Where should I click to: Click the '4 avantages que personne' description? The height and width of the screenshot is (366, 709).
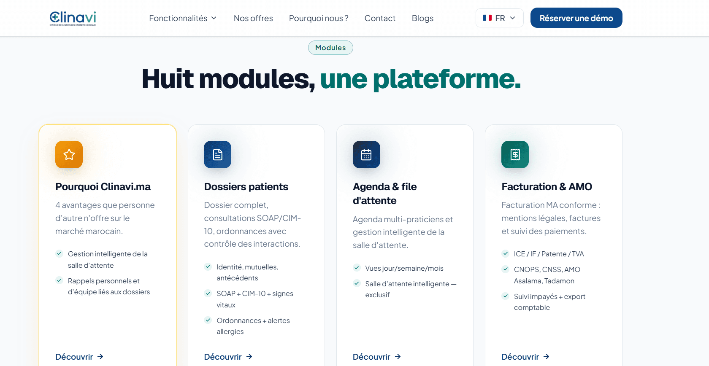point(105,218)
